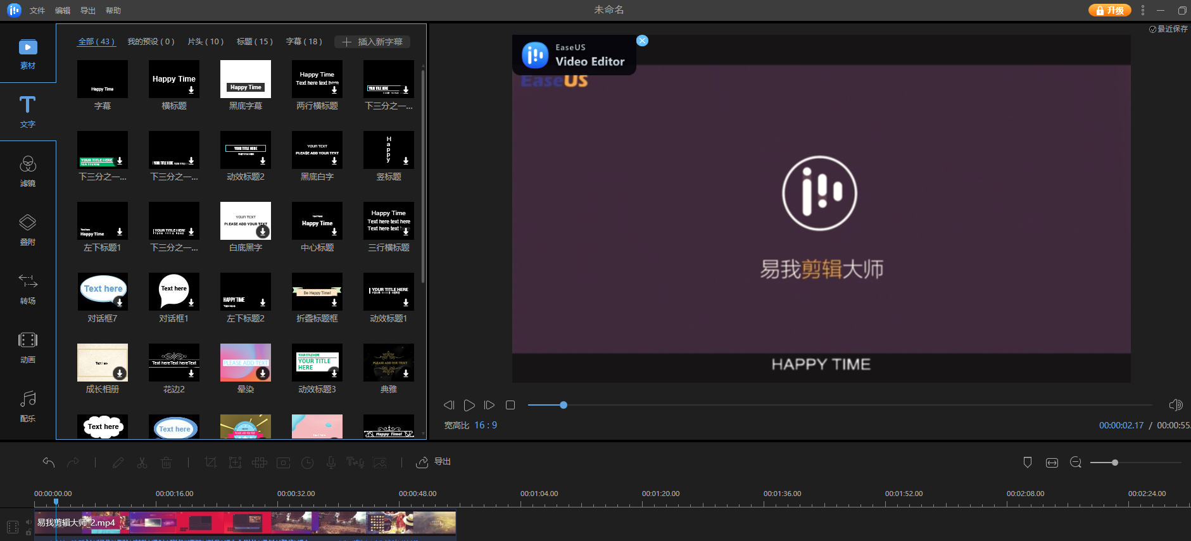Switch to the 全部 (43) tab
1191x541 pixels.
click(96, 42)
